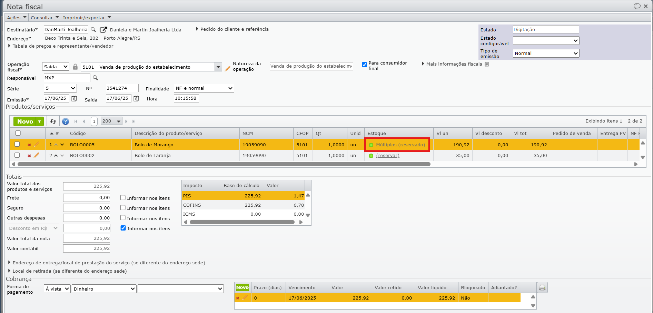Open the Tipo de emissão dropdown
The height and width of the screenshot is (313, 653).
coord(546,53)
